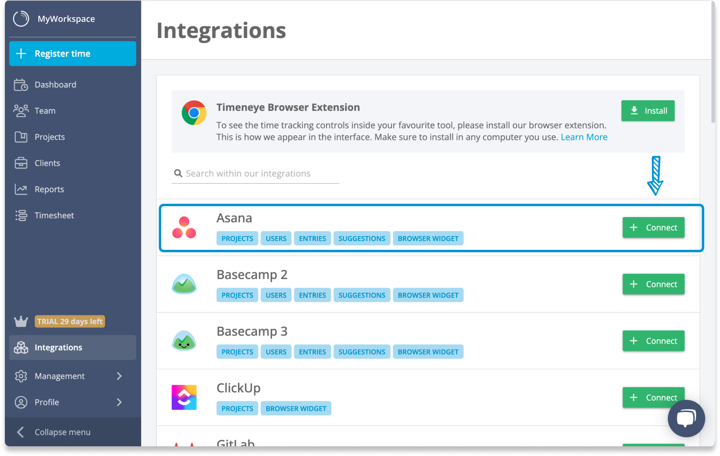This screenshot has width=720, height=456.
Task: Click Basecamp 3's BROWSER WIDGET tag
Action: (428, 352)
